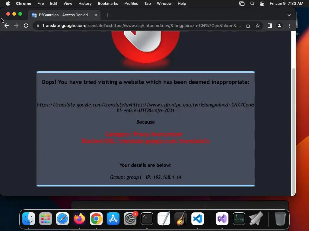Click the 'Oops! You have tried visiting' heading

tap(145, 82)
